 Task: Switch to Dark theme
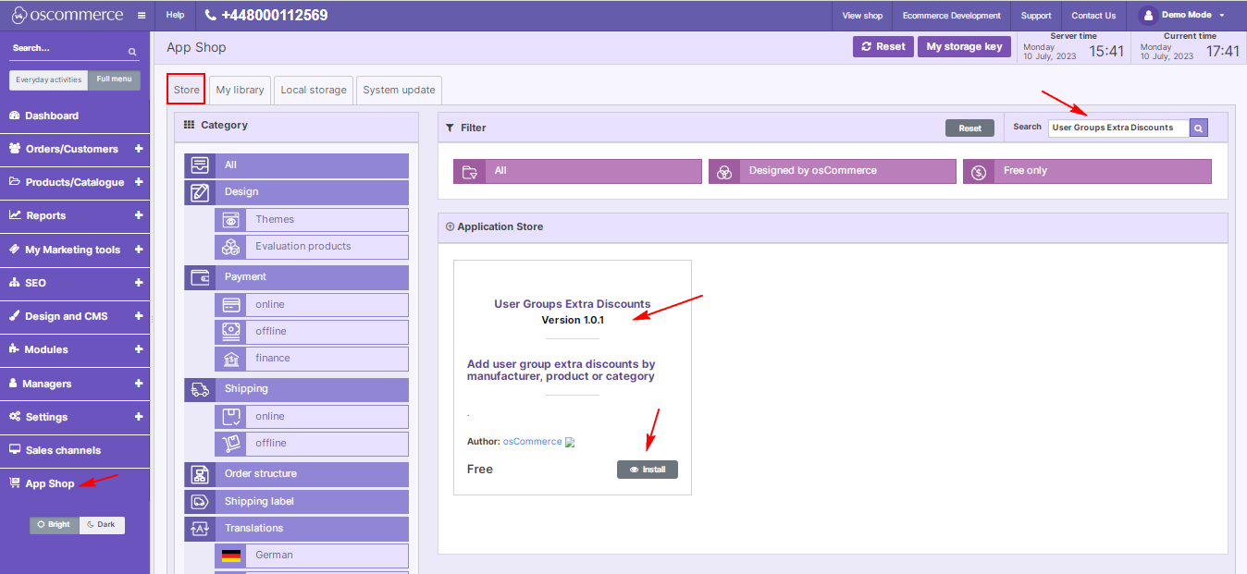(102, 525)
